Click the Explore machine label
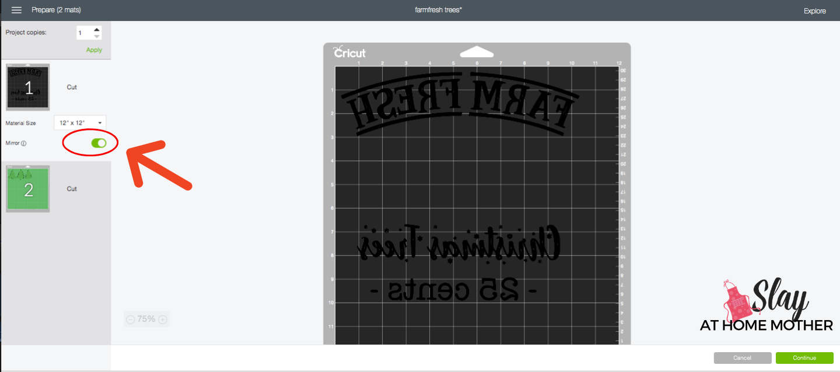 pos(815,11)
